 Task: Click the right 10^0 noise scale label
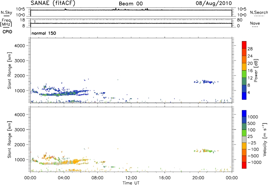(242, 15)
